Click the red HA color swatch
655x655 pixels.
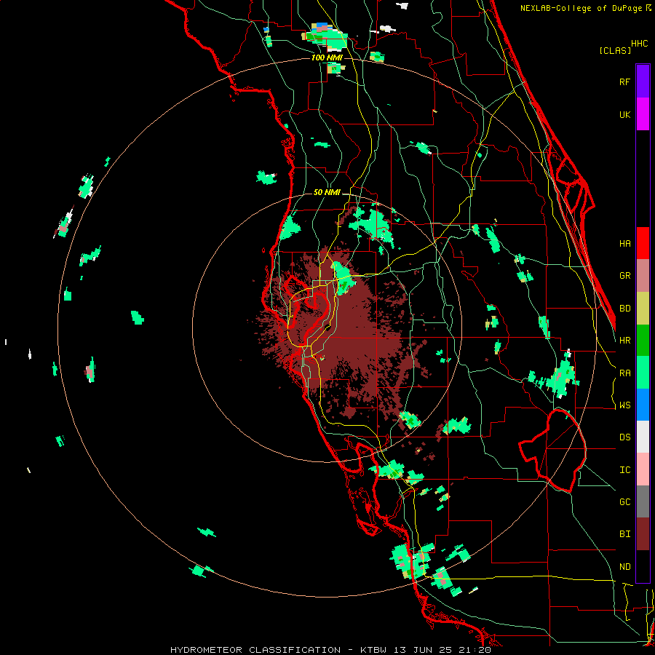(x=643, y=243)
